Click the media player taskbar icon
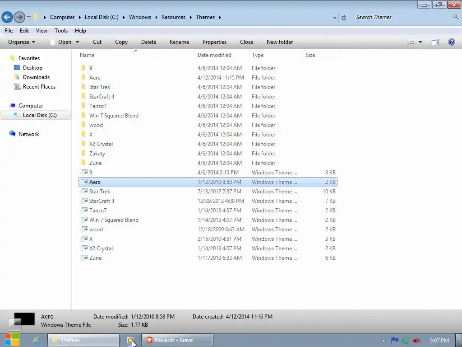 (x=130, y=340)
